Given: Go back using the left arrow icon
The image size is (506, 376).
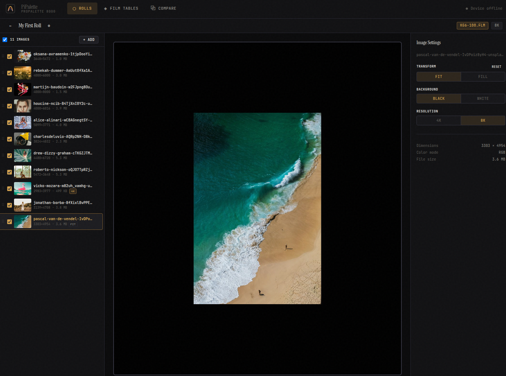Looking at the screenshot, I should click(x=10, y=26).
